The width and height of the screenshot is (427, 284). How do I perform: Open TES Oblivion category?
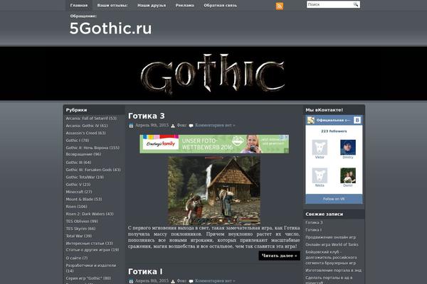pyautogui.click(x=82, y=221)
